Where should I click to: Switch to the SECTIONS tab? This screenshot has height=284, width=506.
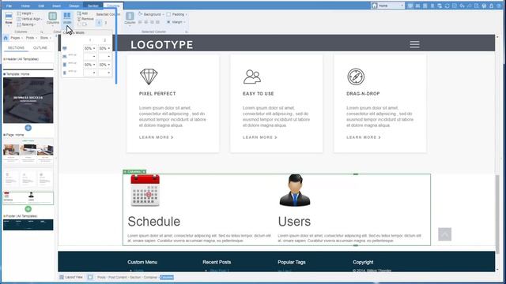[x=16, y=47]
